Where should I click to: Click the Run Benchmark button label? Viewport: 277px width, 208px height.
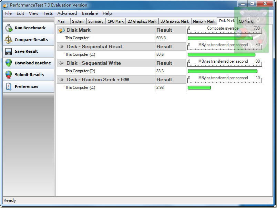click(30, 28)
